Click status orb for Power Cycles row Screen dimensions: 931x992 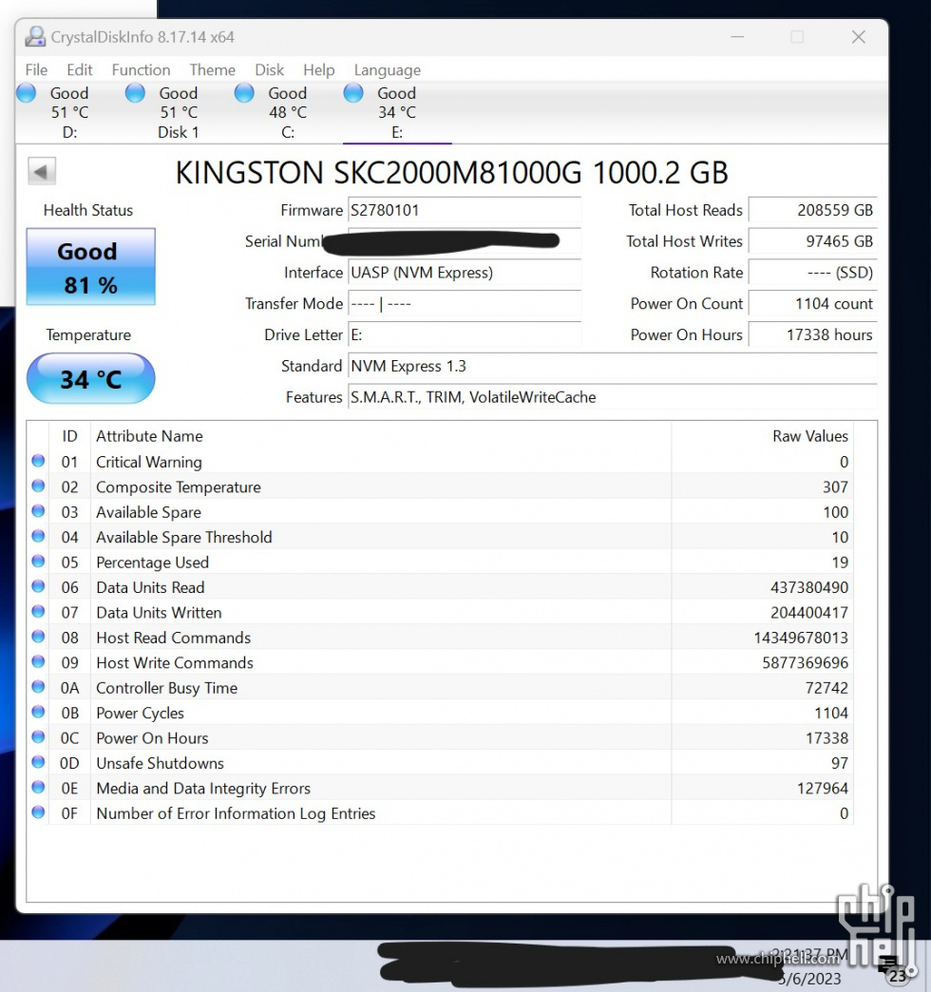pyautogui.click(x=38, y=712)
